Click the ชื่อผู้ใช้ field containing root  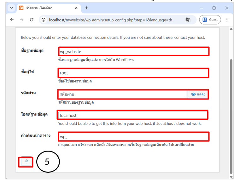(133, 73)
